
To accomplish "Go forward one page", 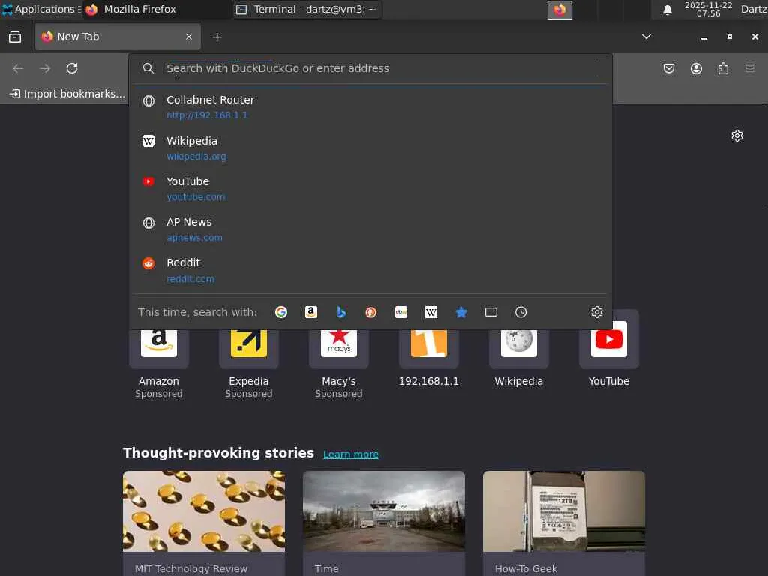I will pos(45,68).
